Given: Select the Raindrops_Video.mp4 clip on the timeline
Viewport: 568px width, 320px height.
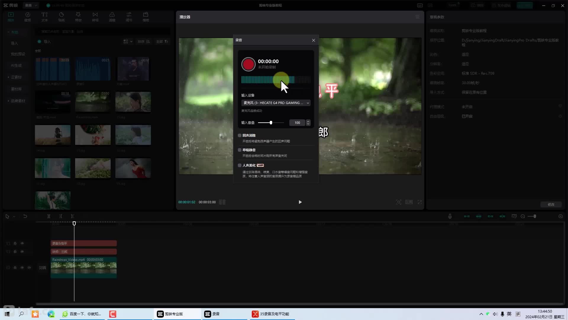Looking at the screenshot, I should [83, 268].
